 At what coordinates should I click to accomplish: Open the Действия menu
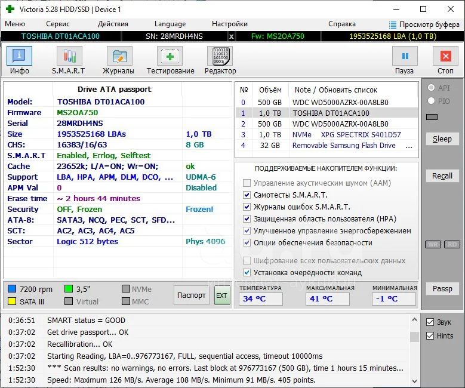tap(113, 24)
